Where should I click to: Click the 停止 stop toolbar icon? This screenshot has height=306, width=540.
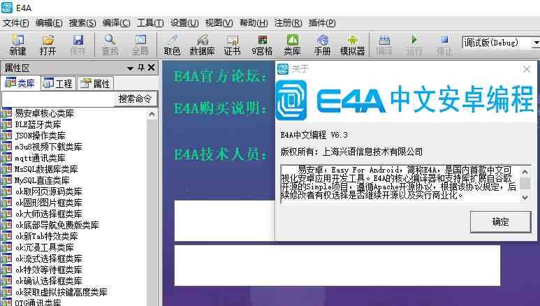click(x=444, y=45)
